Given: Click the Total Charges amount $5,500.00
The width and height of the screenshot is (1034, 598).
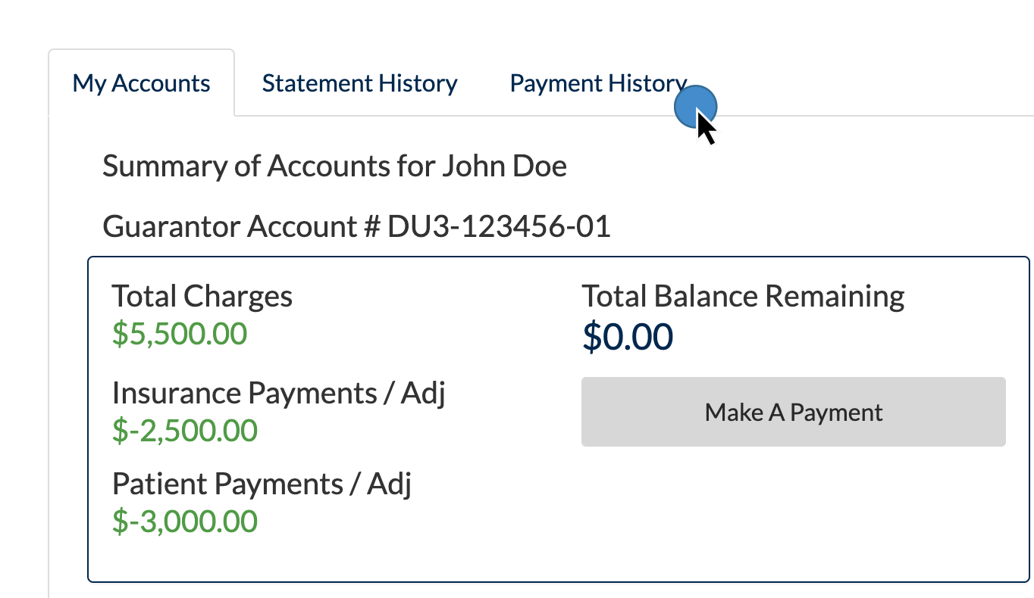Looking at the screenshot, I should [180, 333].
